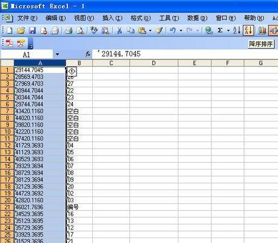Image resolution: width=278 pixels, height=243 pixels.
Task: Click the formula bar showing '29144.7045
Action: click(185, 54)
